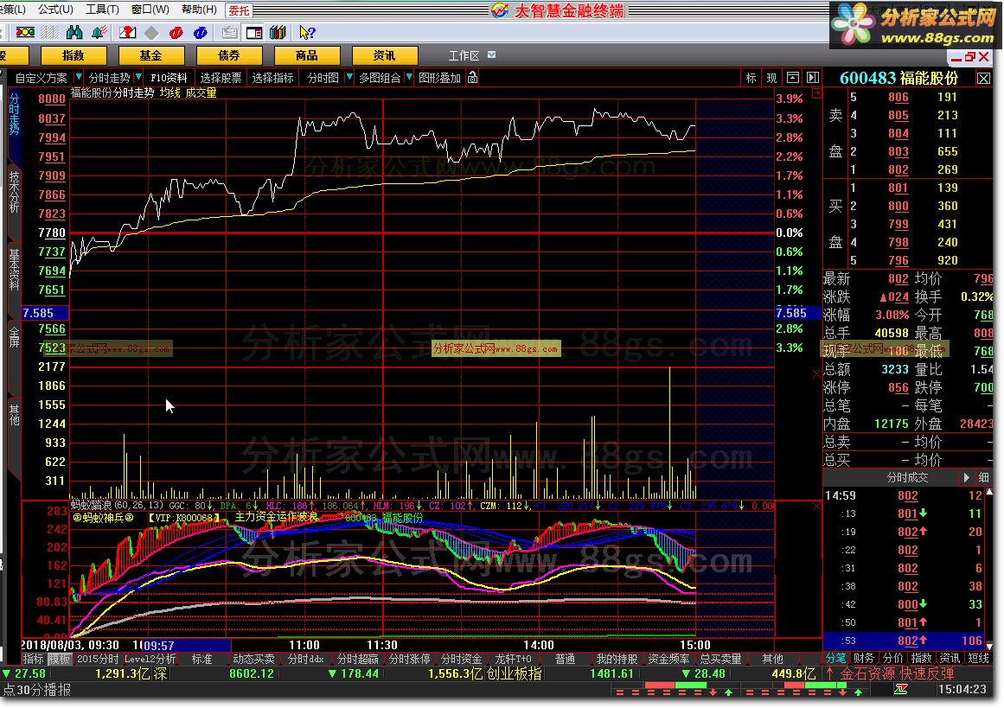Click the play arrow beside 分时成交
1004x708 pixels.
click(966, 477)
